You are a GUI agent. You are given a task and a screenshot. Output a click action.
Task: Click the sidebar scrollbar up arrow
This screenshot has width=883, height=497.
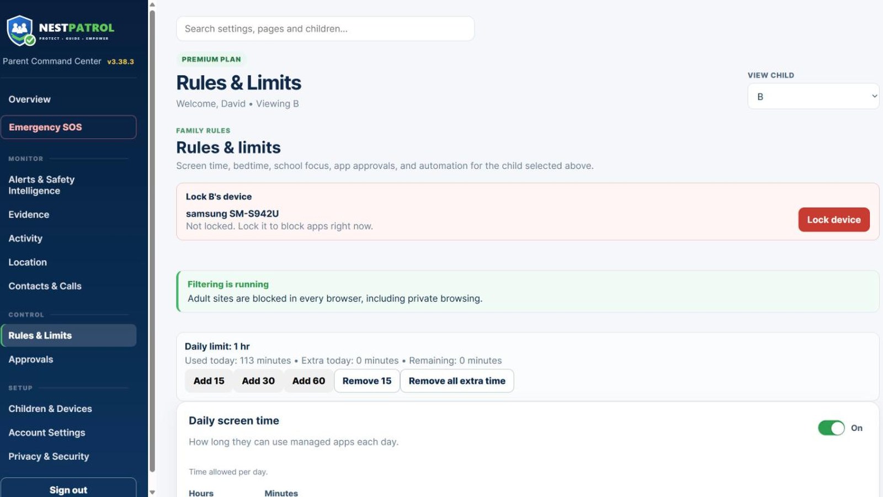(x=152, y=4)
